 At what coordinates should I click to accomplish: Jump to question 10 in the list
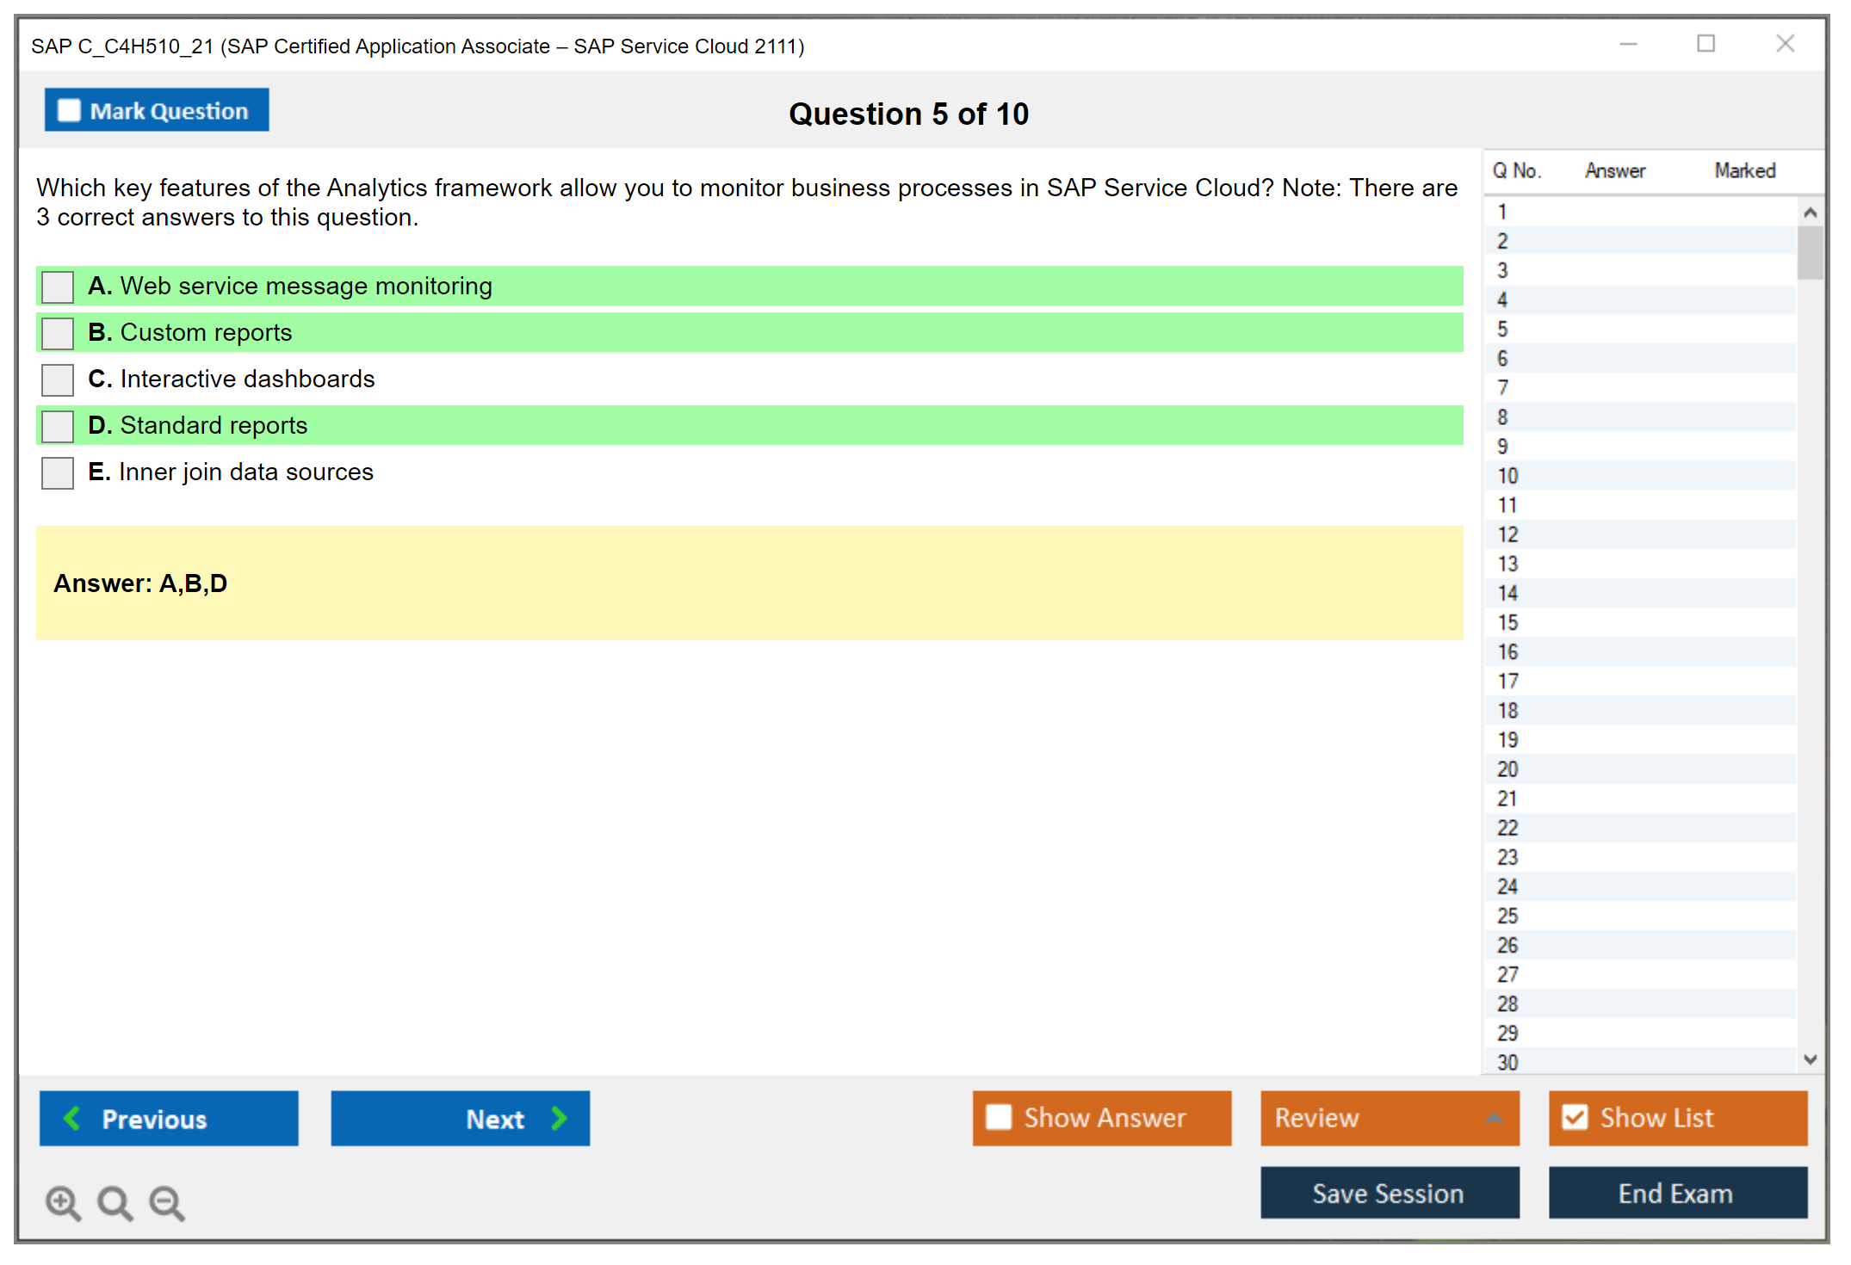point(1507,476)
